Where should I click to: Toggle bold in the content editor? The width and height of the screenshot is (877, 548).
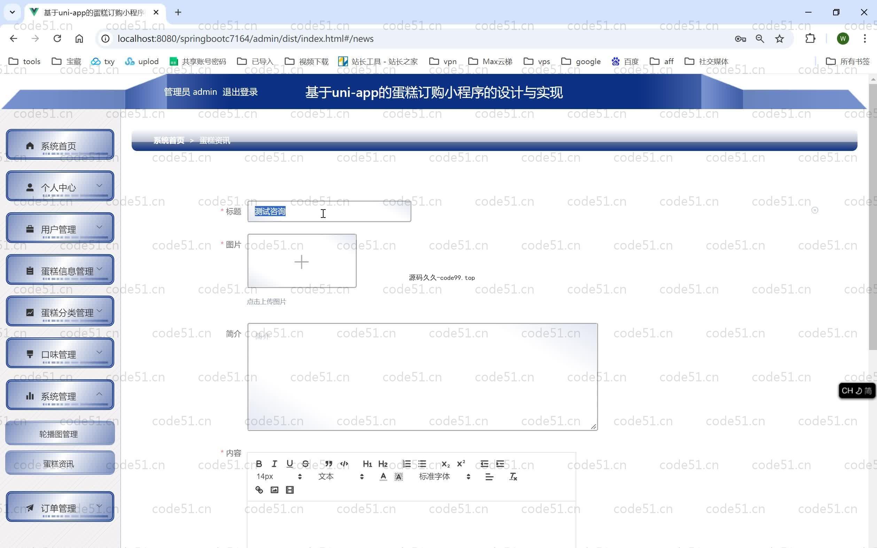(x=259, y=464)
